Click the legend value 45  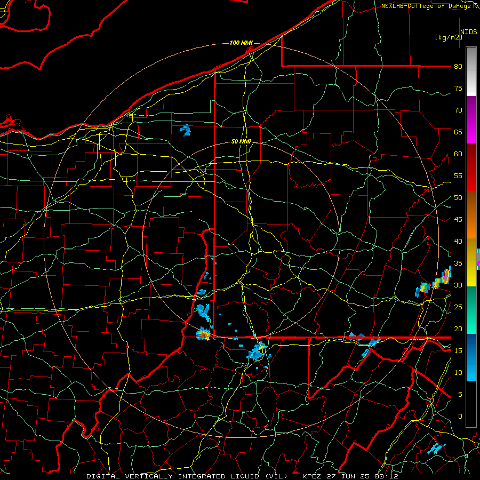(x=458, y=220)
